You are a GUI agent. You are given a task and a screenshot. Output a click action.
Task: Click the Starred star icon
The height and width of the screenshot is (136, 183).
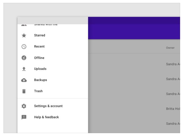tap(24, 35)
